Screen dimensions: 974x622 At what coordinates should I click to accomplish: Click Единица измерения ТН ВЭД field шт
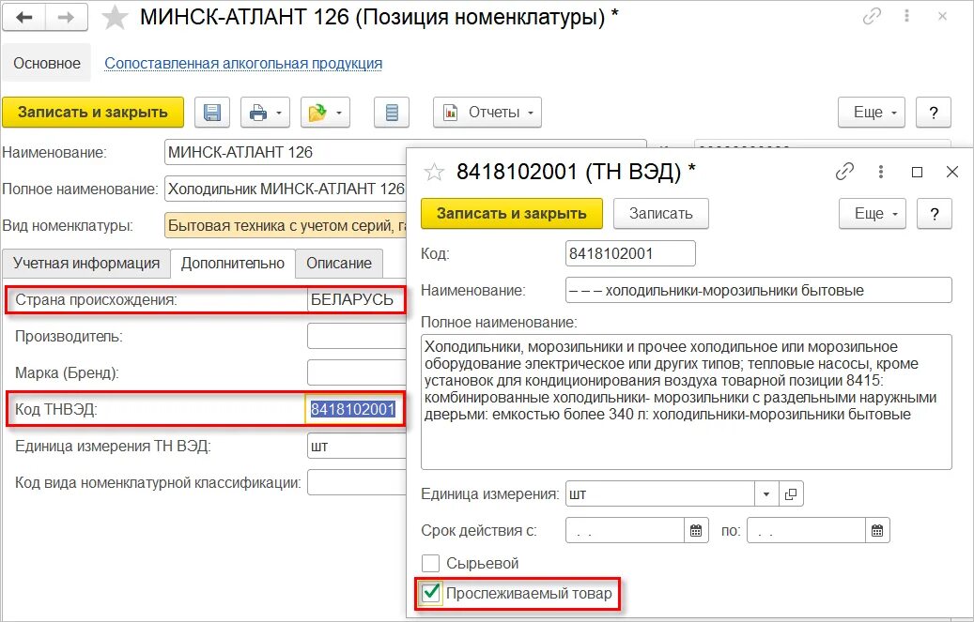[357, 447]
